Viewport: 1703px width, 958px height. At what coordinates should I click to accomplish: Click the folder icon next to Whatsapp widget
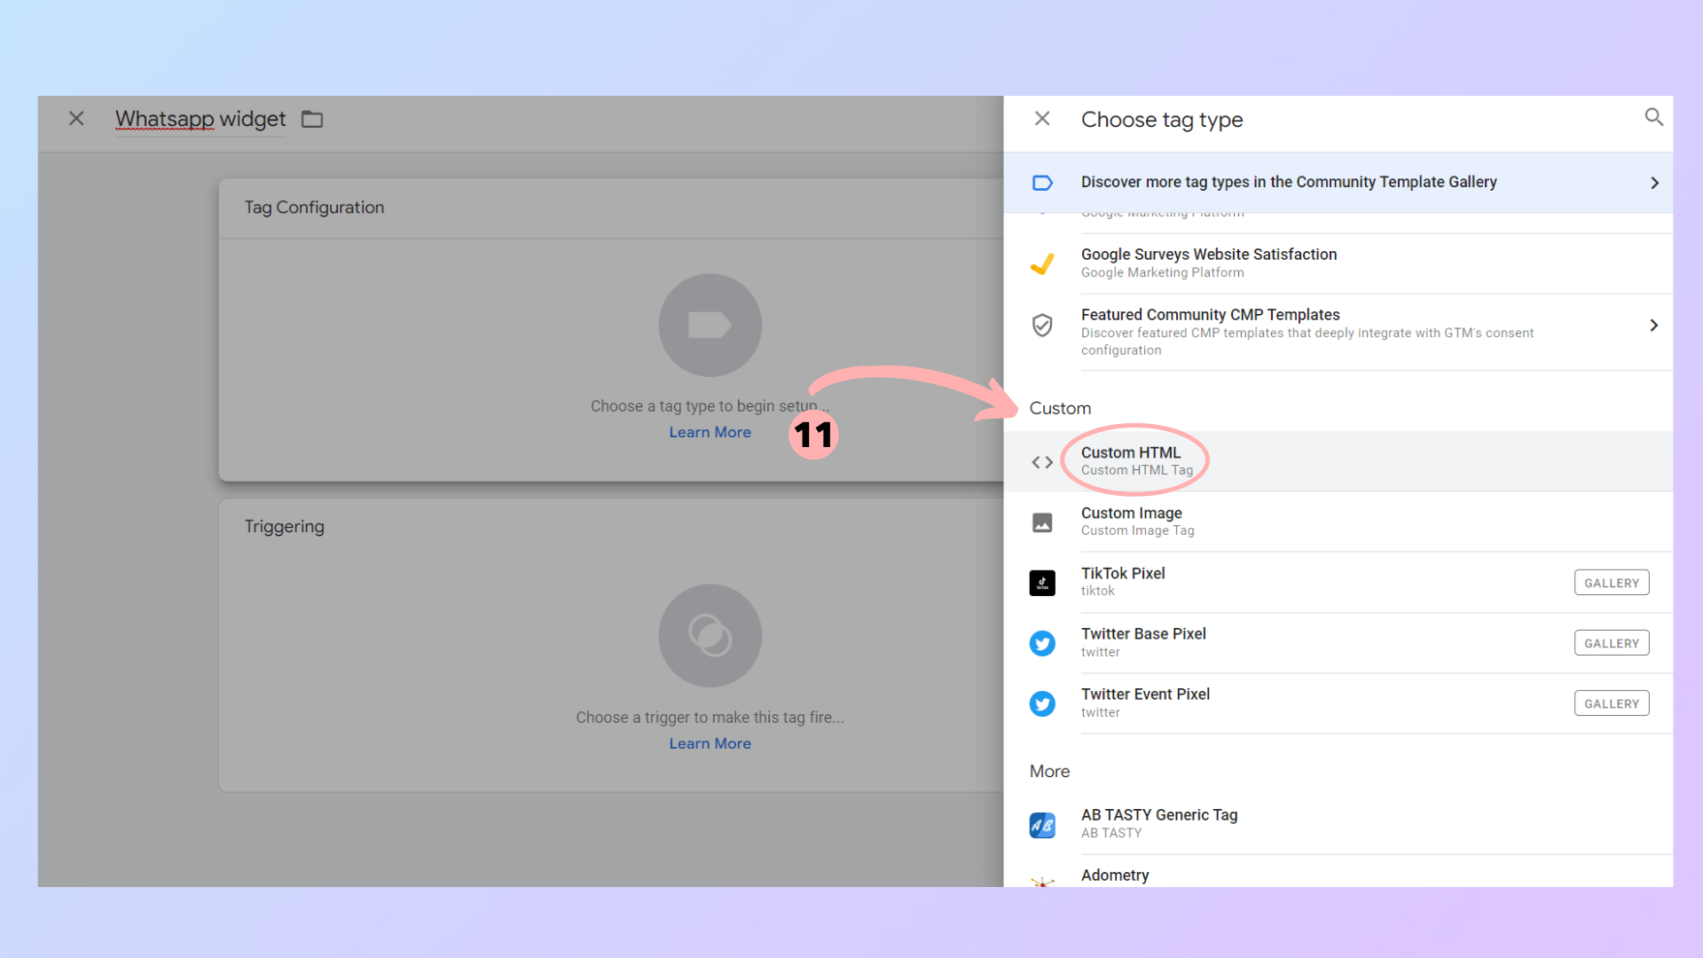(312, 119)
